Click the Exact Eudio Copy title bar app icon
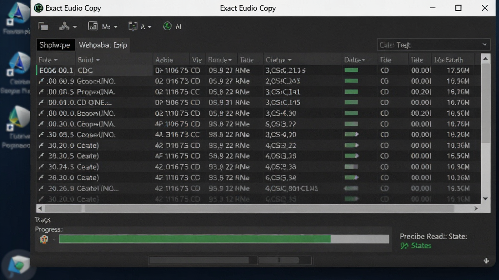Viewport: 499px width, 280px height. (x=38, y=8)
